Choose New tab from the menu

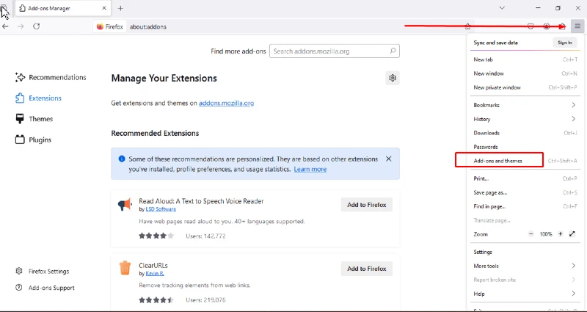point(524,59)
